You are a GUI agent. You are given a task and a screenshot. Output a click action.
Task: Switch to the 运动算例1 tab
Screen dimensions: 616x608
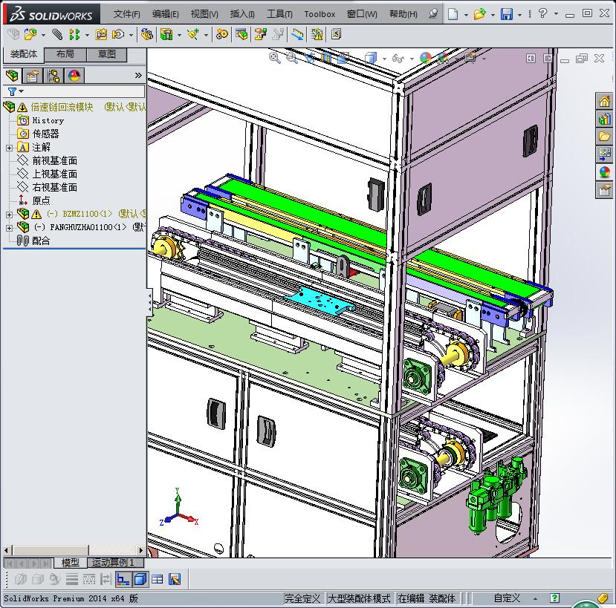point(114,563)
